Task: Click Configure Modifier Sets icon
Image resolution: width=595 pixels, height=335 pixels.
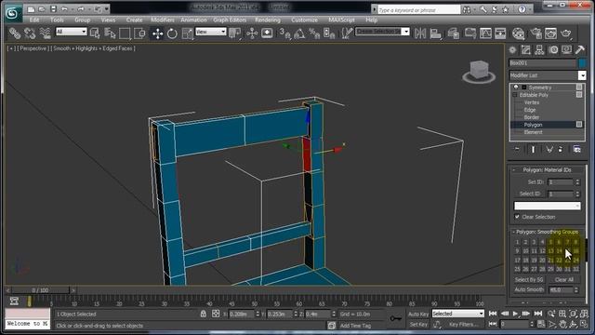Action: pyautogui.click(x=576, y=149)
